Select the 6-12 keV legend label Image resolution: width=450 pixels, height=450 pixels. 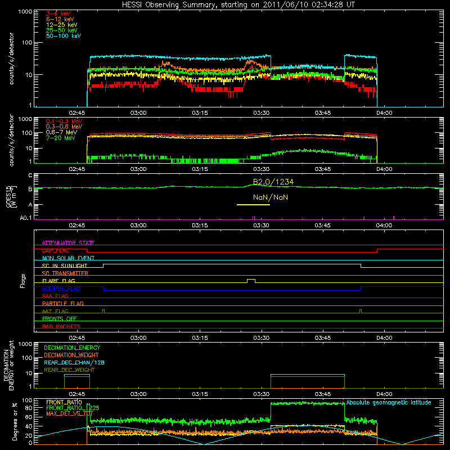click(60, 19)
